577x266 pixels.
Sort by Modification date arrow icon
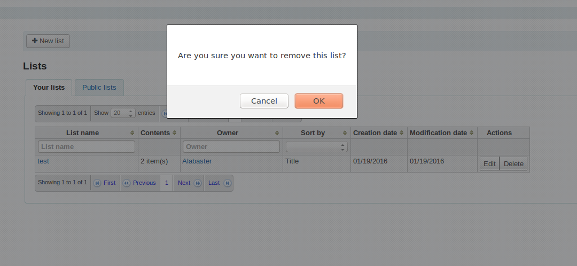point(472,133)
